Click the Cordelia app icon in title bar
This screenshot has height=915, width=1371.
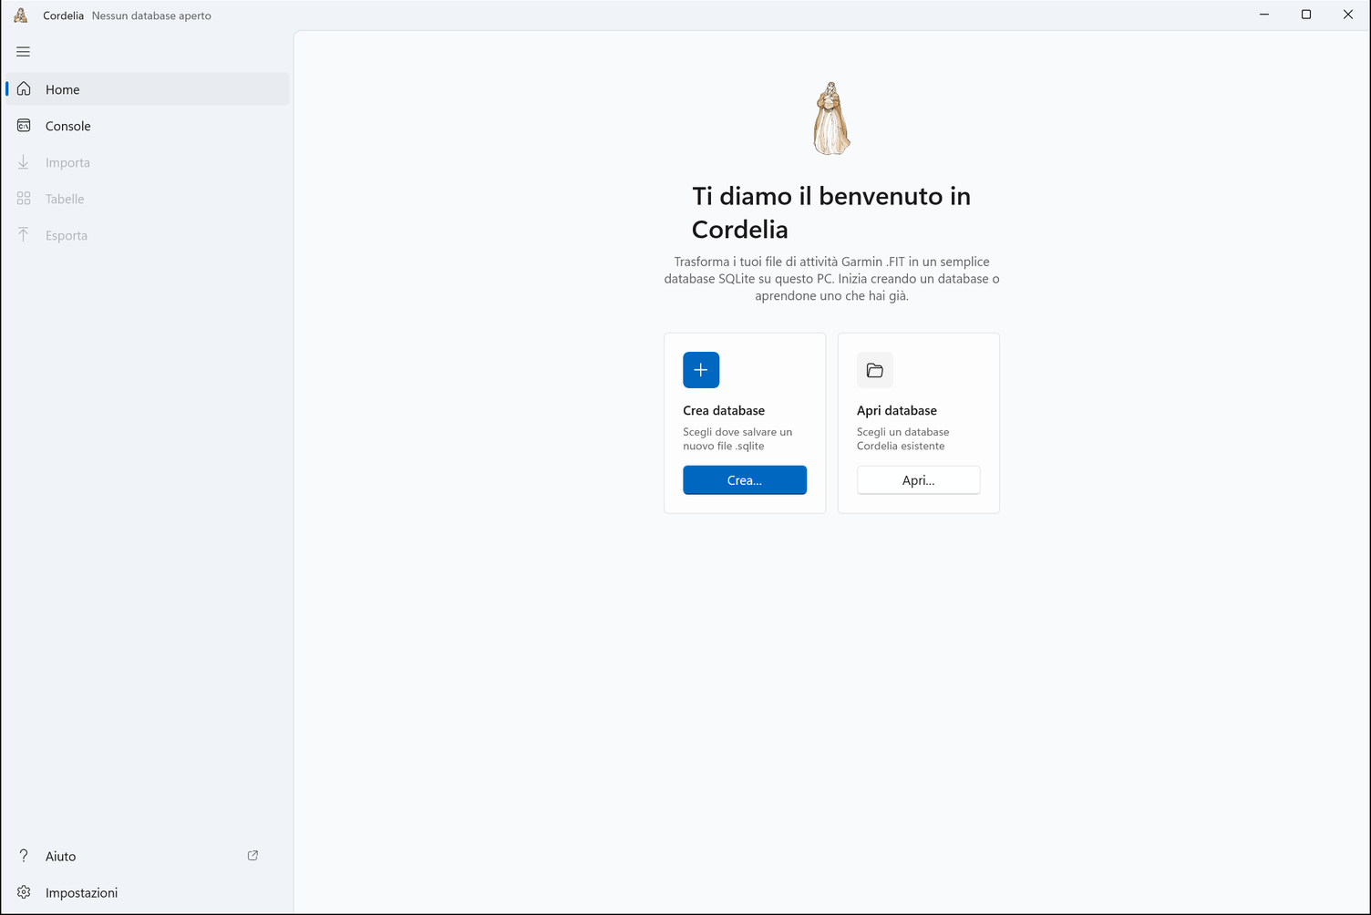[x=21, y=15]
